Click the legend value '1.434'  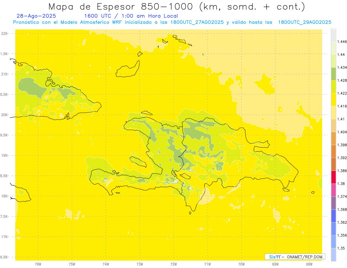342,67
